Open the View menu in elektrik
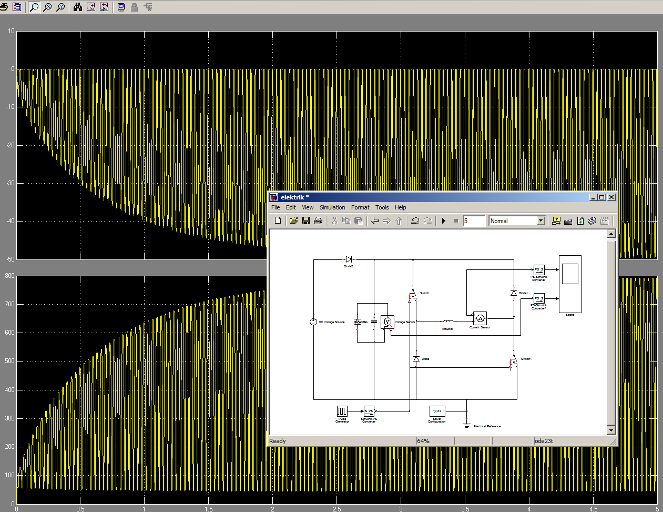This screenshot has height=512, width=663. coord(308,207)
